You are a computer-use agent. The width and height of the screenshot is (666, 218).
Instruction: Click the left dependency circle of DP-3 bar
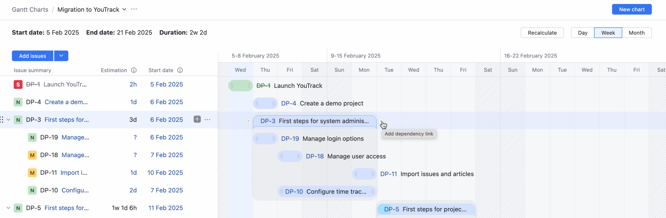[248, 121]
